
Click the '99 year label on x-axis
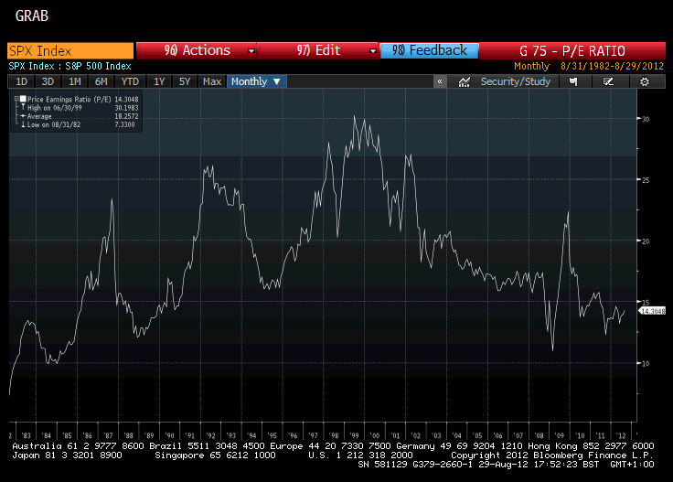(x=354, y=435)
